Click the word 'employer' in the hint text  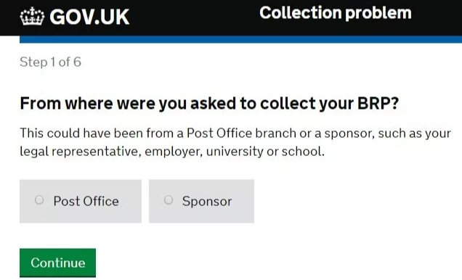click(x=173, y=152)
